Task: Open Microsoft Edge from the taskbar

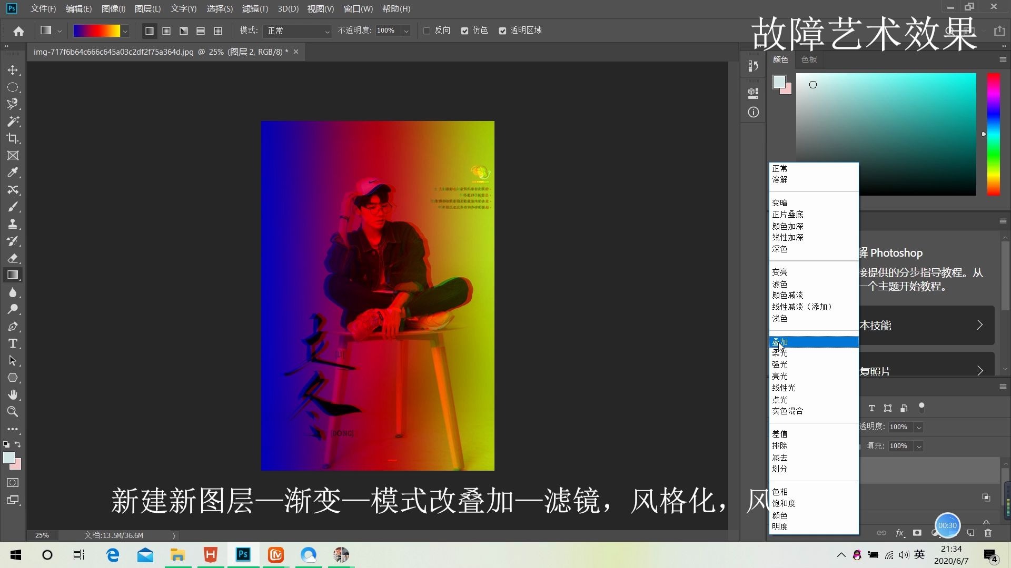Action: pos(113,555)
